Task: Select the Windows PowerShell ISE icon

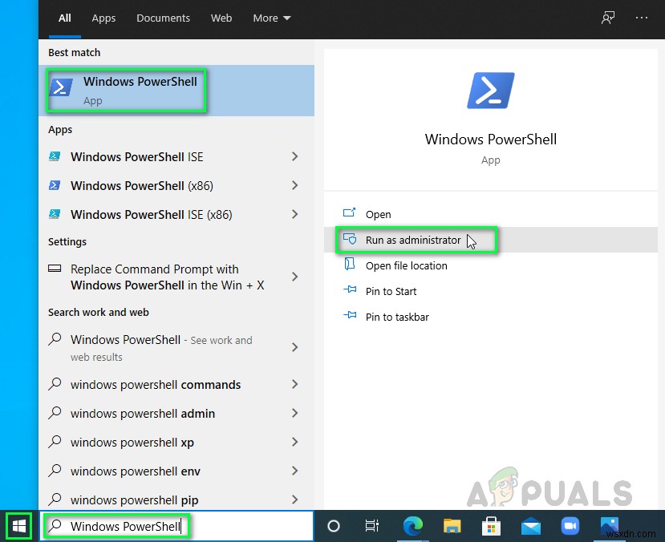Action: [x=56, y=156]
